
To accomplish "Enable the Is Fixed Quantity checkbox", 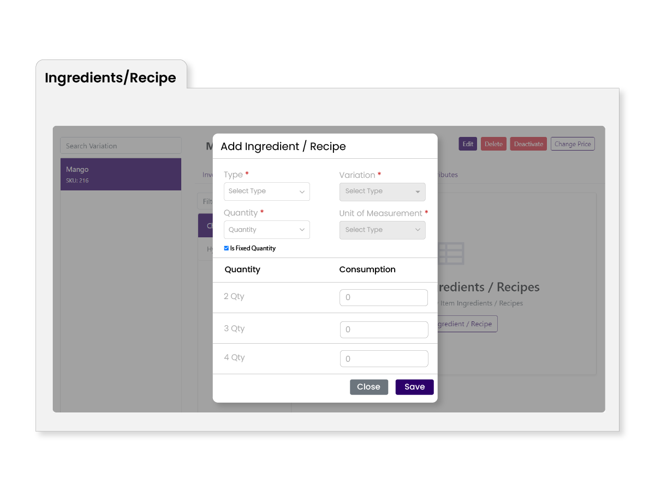I will [x=226, y=248].
